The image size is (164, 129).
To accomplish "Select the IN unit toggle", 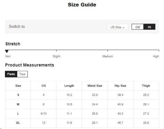I will (x=149, y=27).
